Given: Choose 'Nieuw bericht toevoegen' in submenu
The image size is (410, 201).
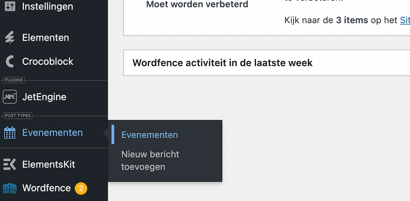Looking at the screenshot, I should pos(150,160).
